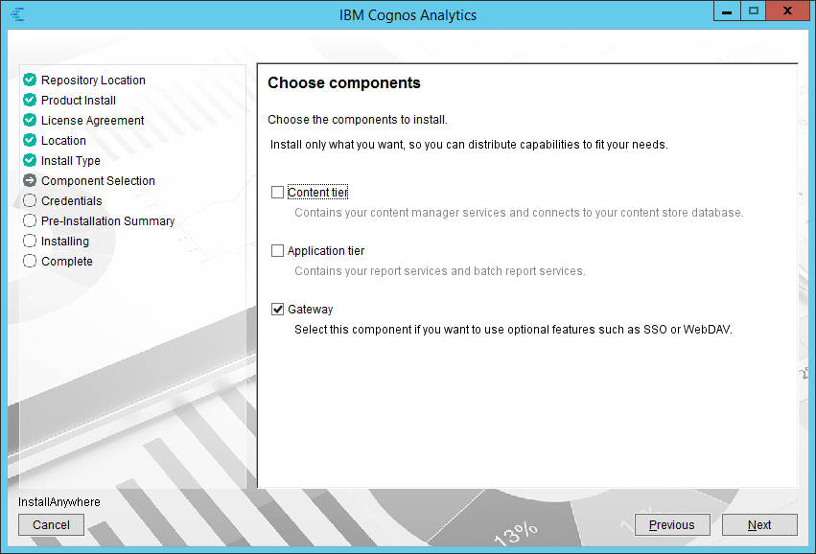This screenshot has height=554, width=816.
Task: Click the Location step green checkmark icon
Action: pyautogui.click(x=30, y=141)
